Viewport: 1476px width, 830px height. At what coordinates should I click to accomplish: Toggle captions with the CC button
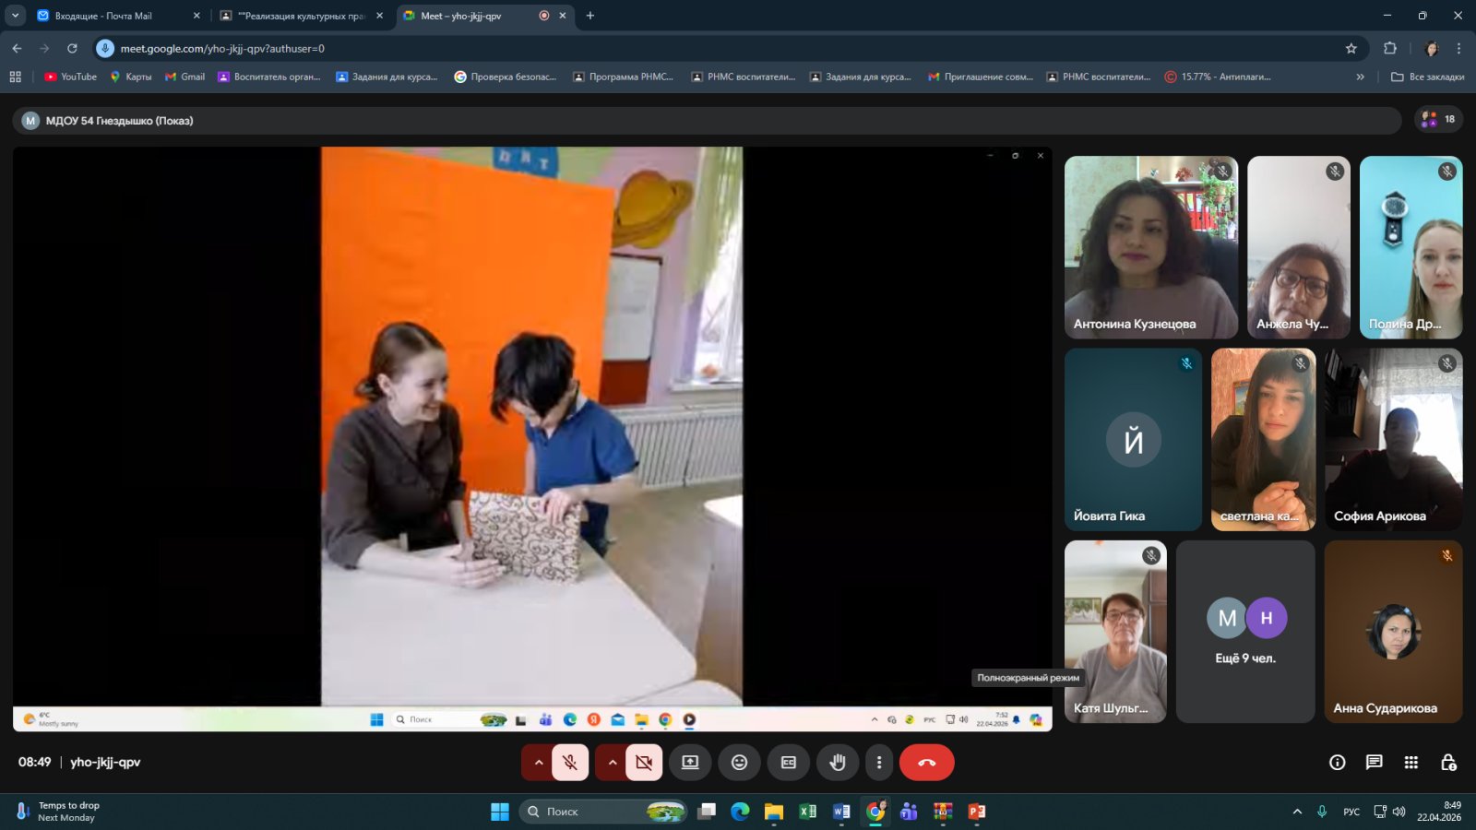coord(789,763)
